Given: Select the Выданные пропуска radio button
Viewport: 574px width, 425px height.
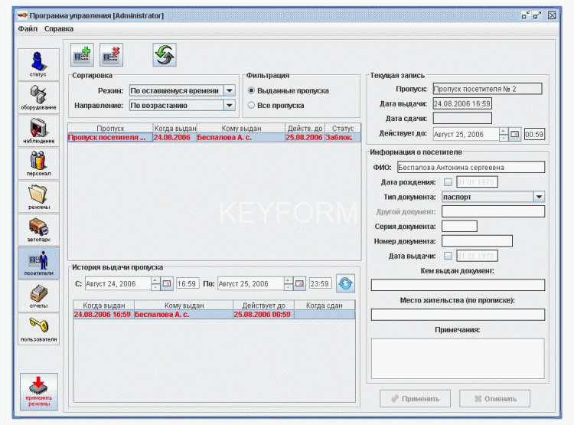Looking at the screenshot, I should [252, 90].
